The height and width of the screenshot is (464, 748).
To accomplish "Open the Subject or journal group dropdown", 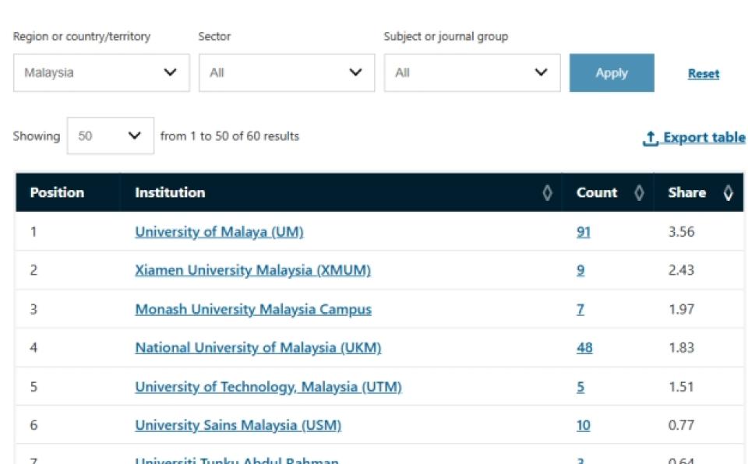I will [472, 72].
